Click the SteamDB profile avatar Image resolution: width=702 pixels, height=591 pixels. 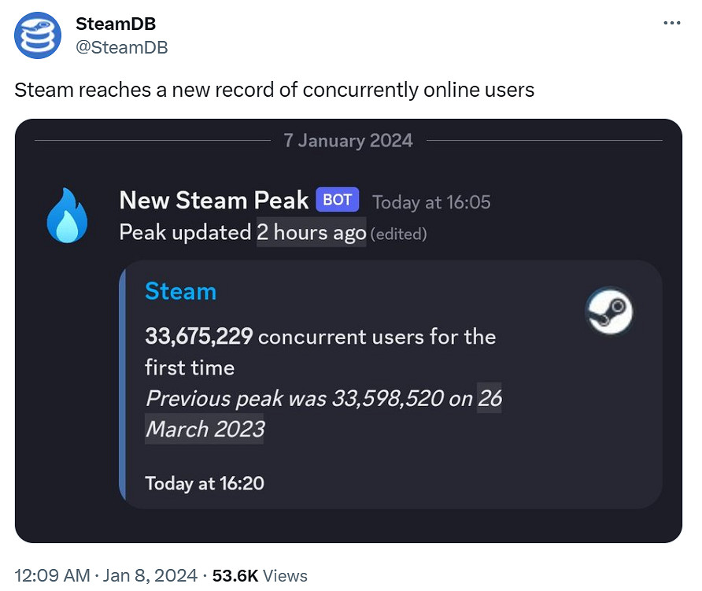pyautogui.click(x=39, y=35)
